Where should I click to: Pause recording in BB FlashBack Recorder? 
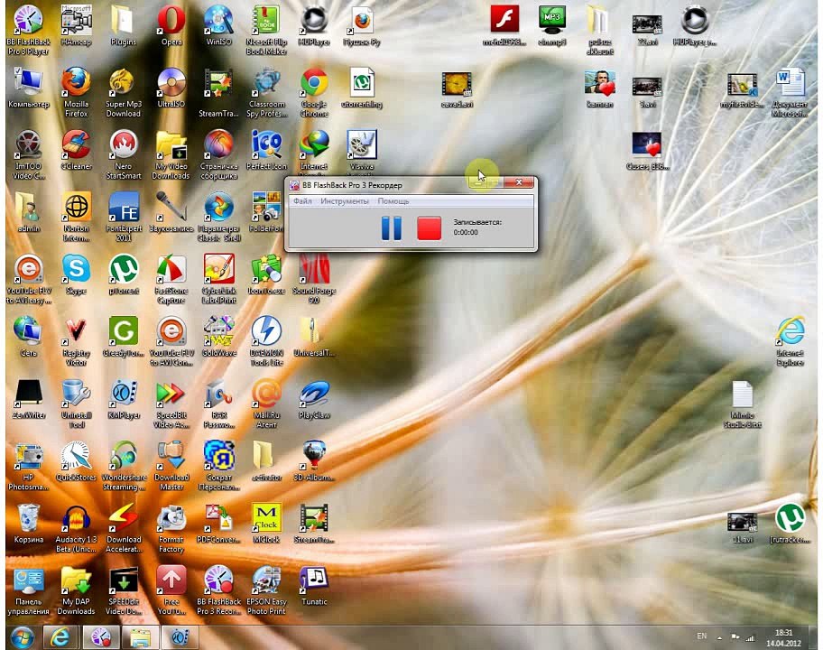coord(391,228)
